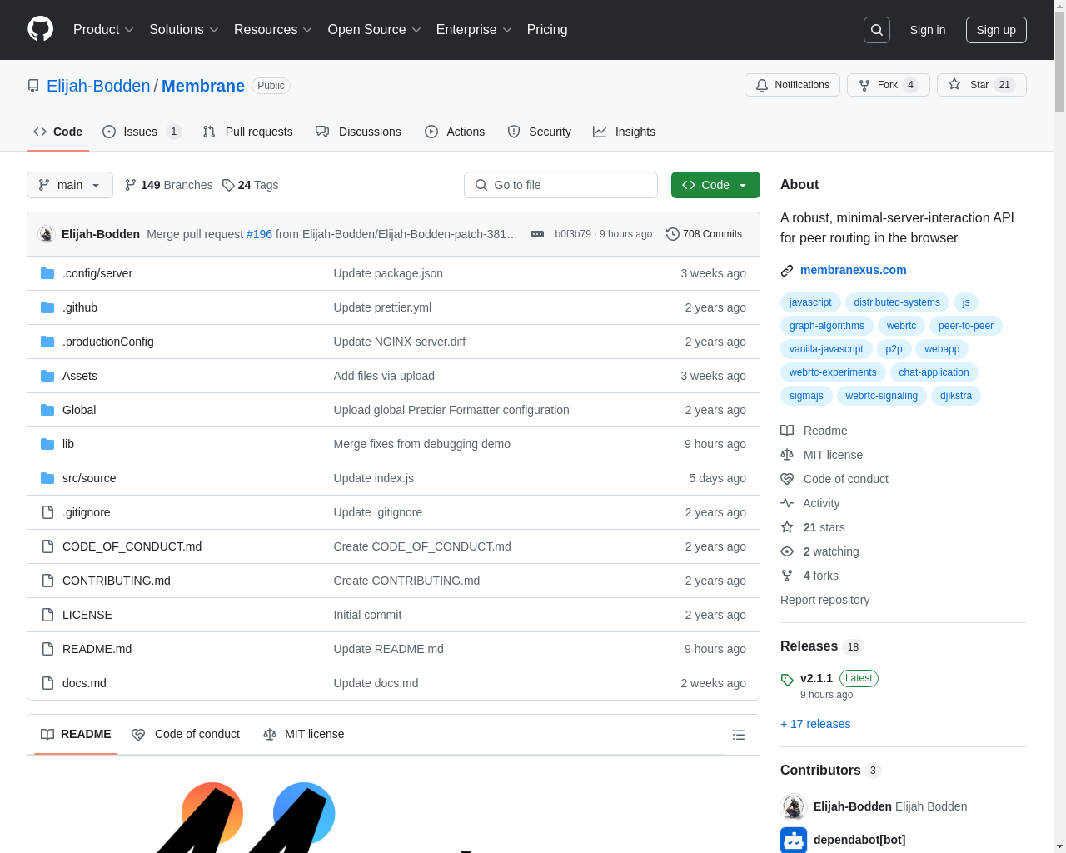
Task: Open Readme link in About sidebar
Action: tap(814, 431)
